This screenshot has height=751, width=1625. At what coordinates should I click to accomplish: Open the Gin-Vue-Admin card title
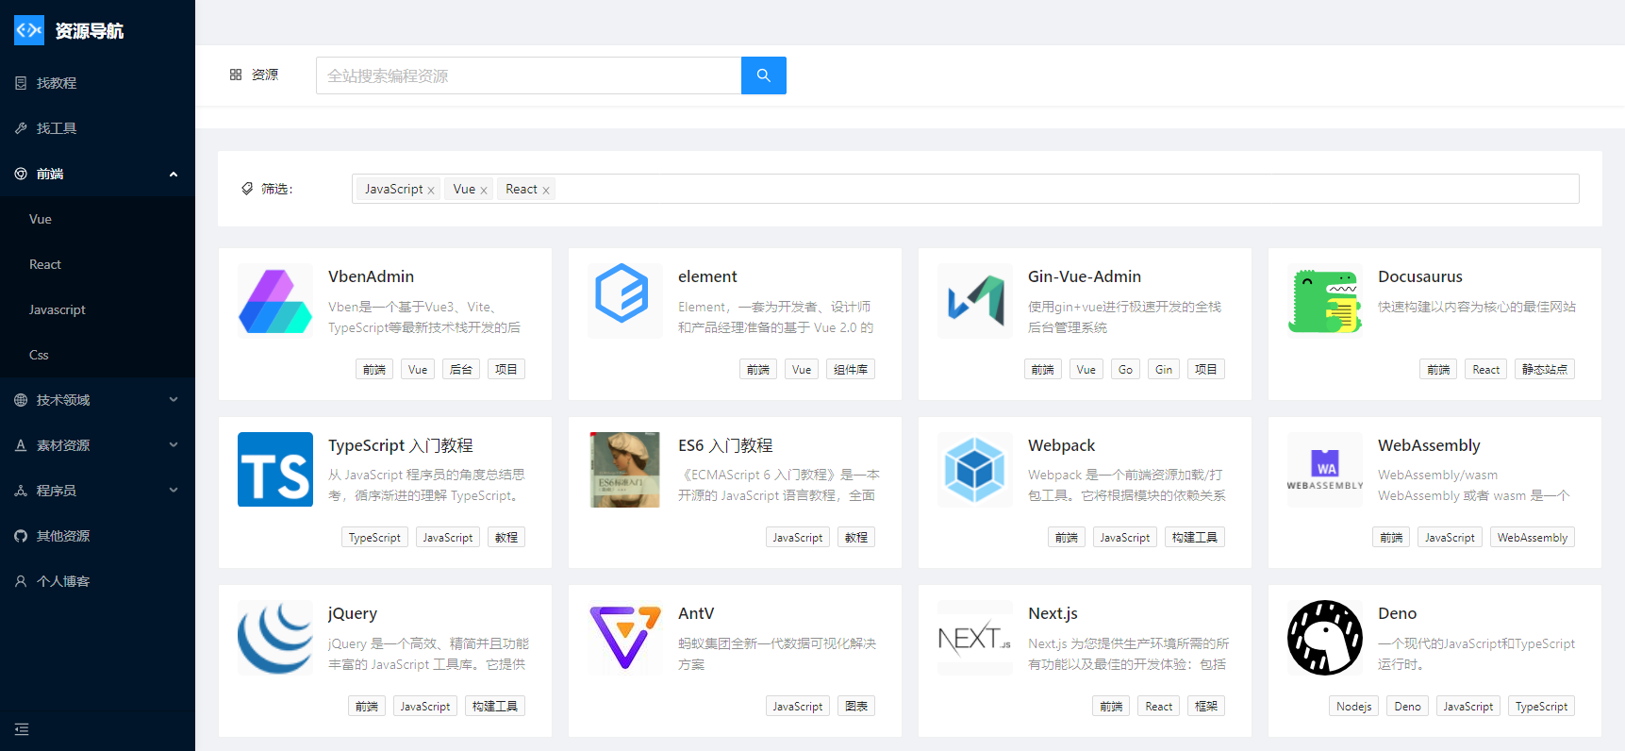[x=1085, y=276]
